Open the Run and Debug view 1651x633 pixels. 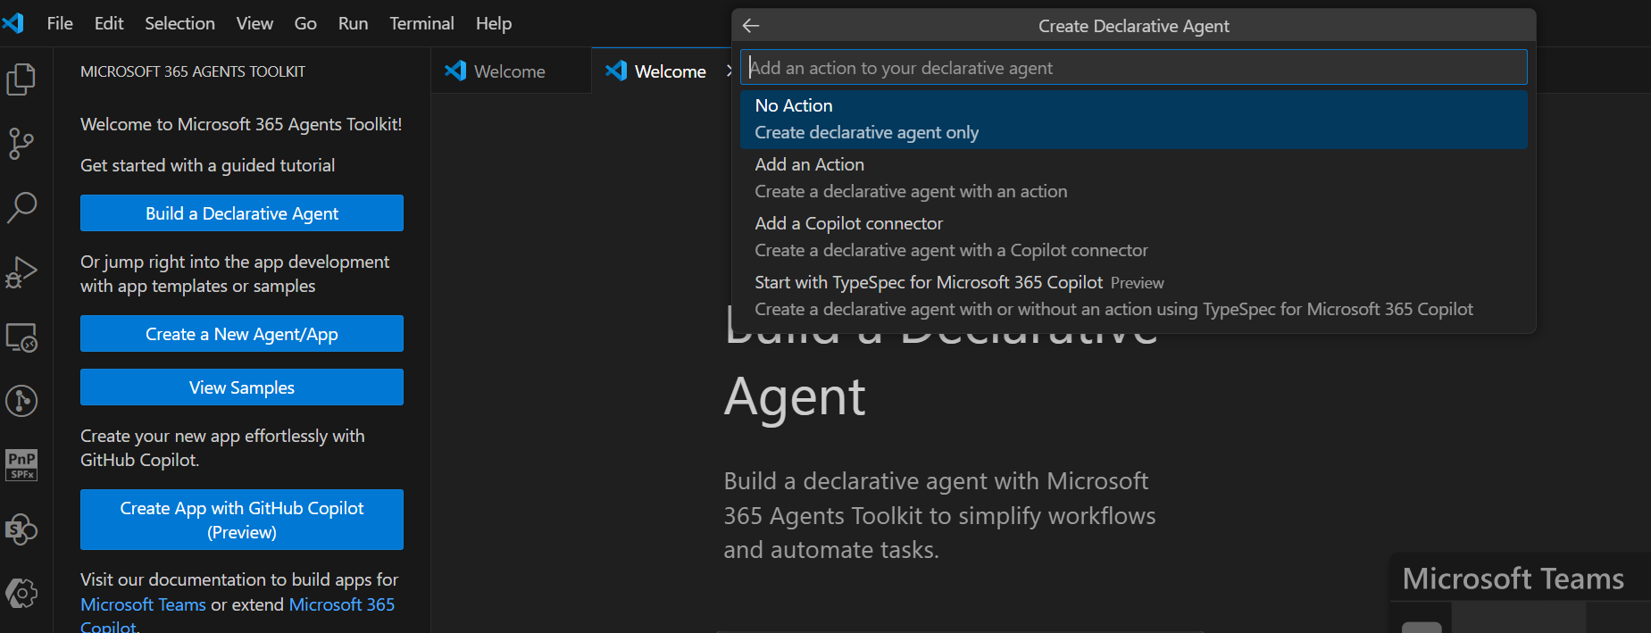point(21,272)
